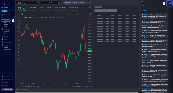Select the E10 grade toggle

[10, 11]
